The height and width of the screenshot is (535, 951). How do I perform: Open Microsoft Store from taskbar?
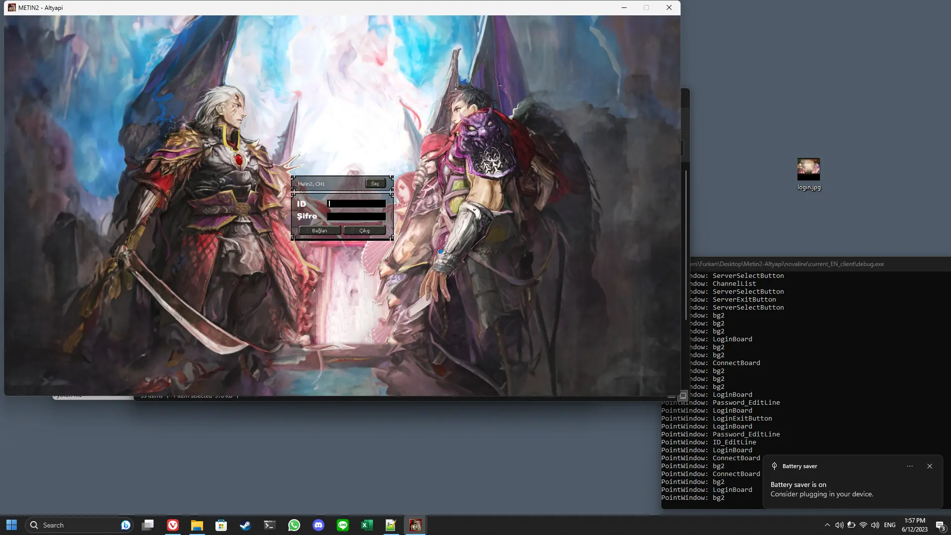click(x=221, y=525)
